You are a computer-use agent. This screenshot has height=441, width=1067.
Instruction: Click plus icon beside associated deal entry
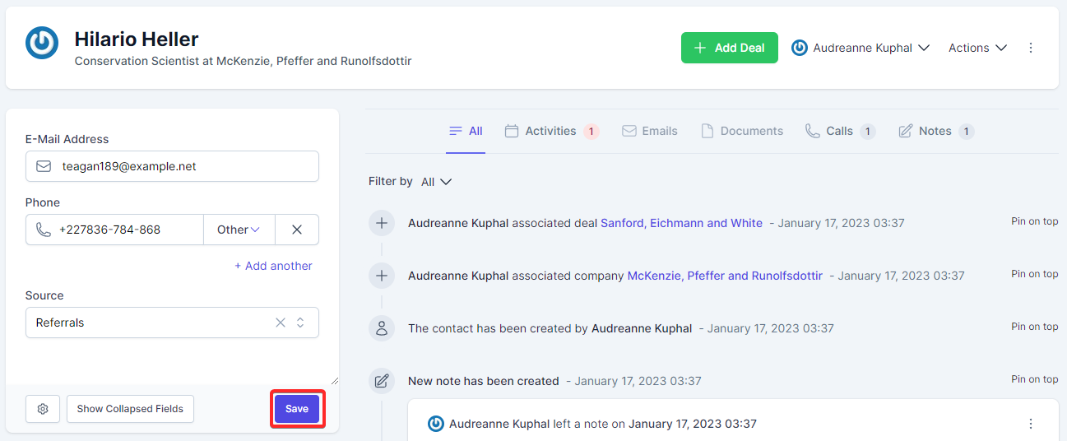click(x=382, y=223)
